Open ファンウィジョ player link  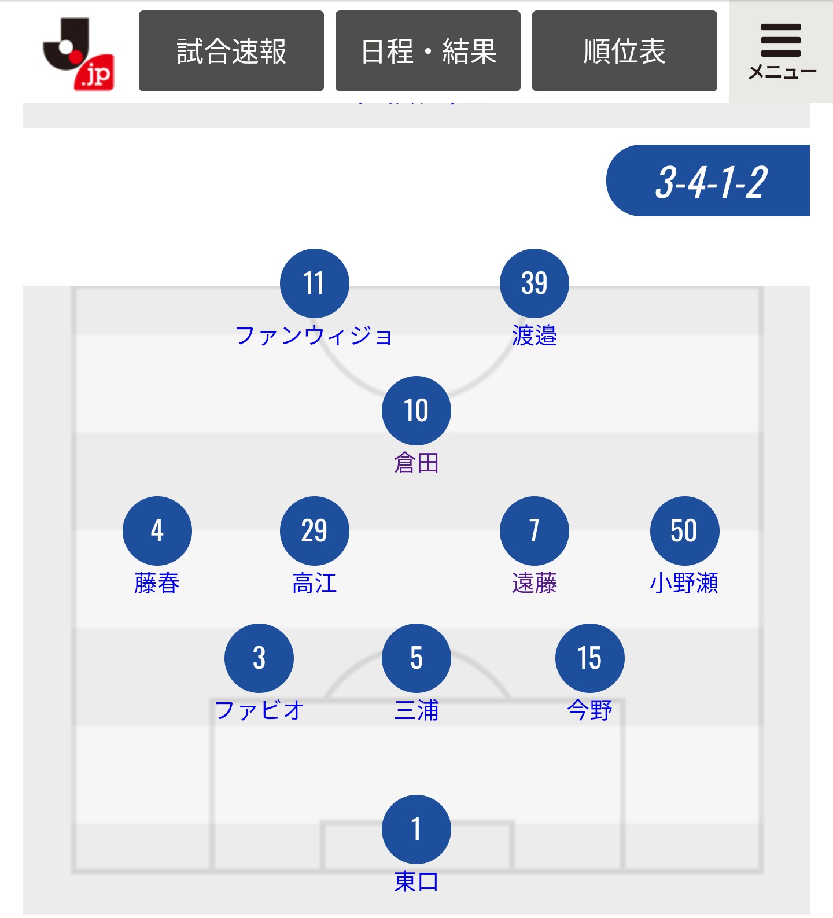pos(314,336)
